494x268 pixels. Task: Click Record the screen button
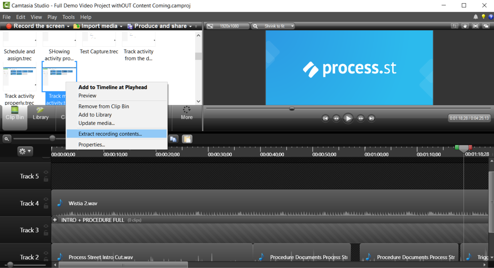click(36, 26)
